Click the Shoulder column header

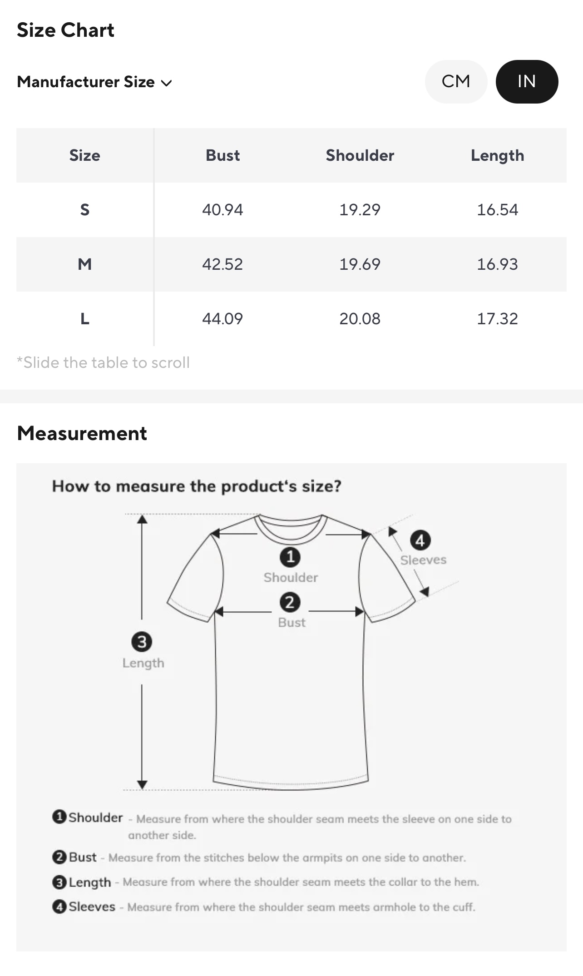pyautogui.click(x=360, y=155)
